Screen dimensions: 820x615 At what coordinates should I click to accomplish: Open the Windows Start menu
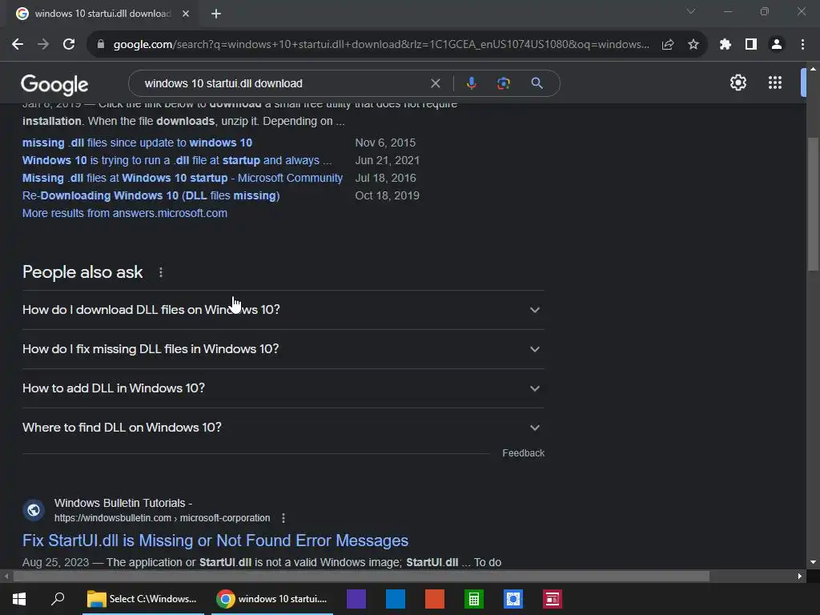click(x=19, y=599)
